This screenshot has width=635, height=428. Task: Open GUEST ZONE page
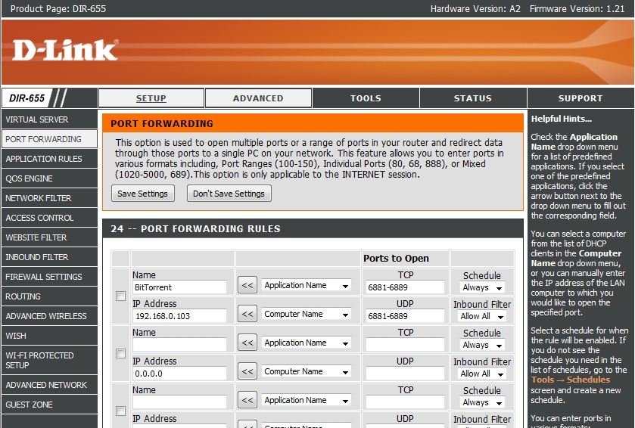[x=49, y=405]
